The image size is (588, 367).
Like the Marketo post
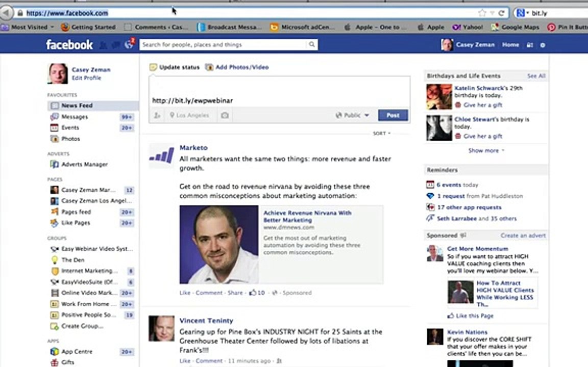(x=185, y=293)
